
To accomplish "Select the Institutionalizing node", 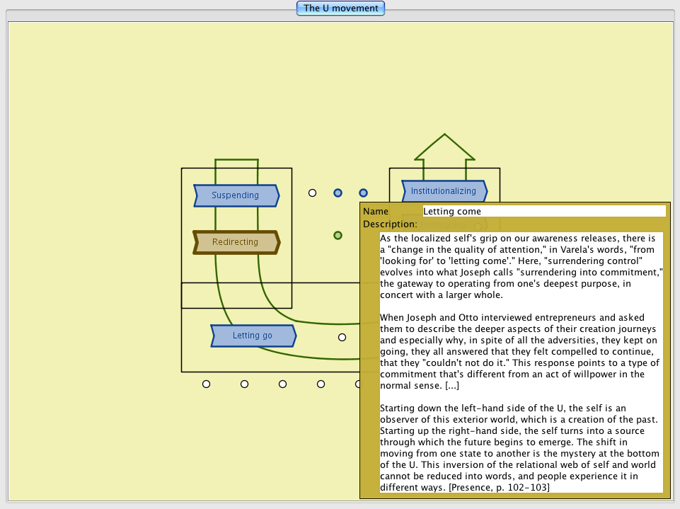I will coord(444,191).
